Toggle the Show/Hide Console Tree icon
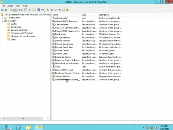This screenshot has width=173, height=130. pos(15,10)
